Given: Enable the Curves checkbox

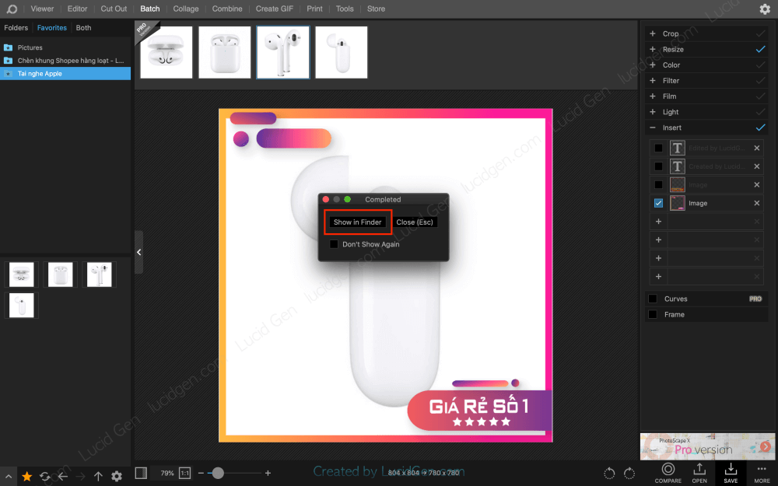Looking at the screenshot, I should coord(653,299).
